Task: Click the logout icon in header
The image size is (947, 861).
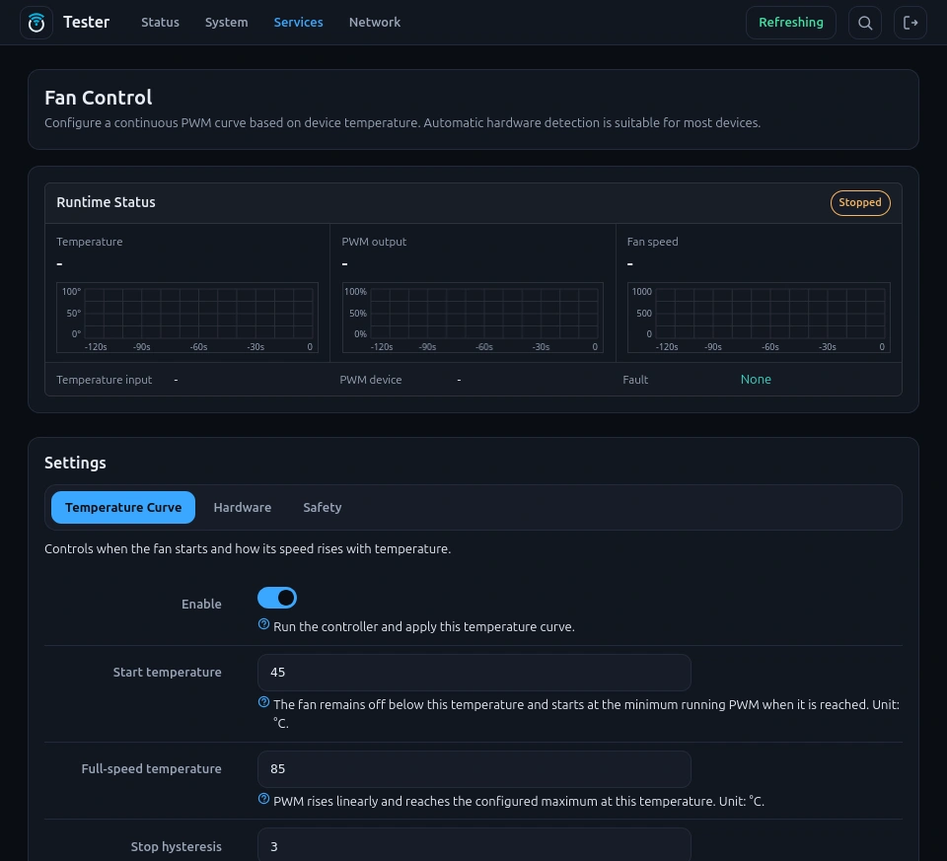Action: (911, 23)
